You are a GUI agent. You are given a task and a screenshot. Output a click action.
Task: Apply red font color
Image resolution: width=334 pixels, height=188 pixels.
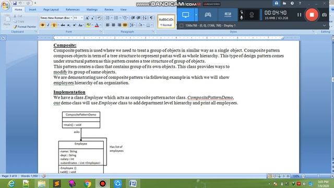[97, 25]
